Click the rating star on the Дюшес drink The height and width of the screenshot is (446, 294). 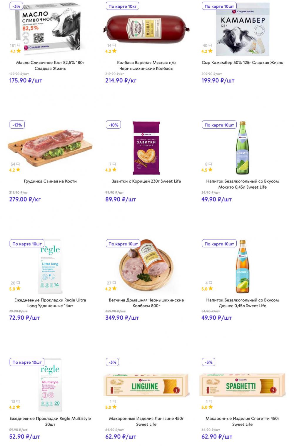[210, 289]
